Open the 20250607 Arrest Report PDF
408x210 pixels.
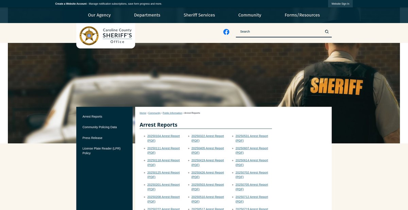pyautogui.click(x=252, y=150)
